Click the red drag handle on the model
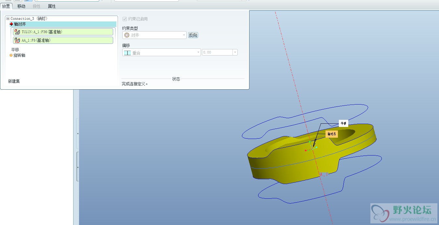 pos(306,150)
